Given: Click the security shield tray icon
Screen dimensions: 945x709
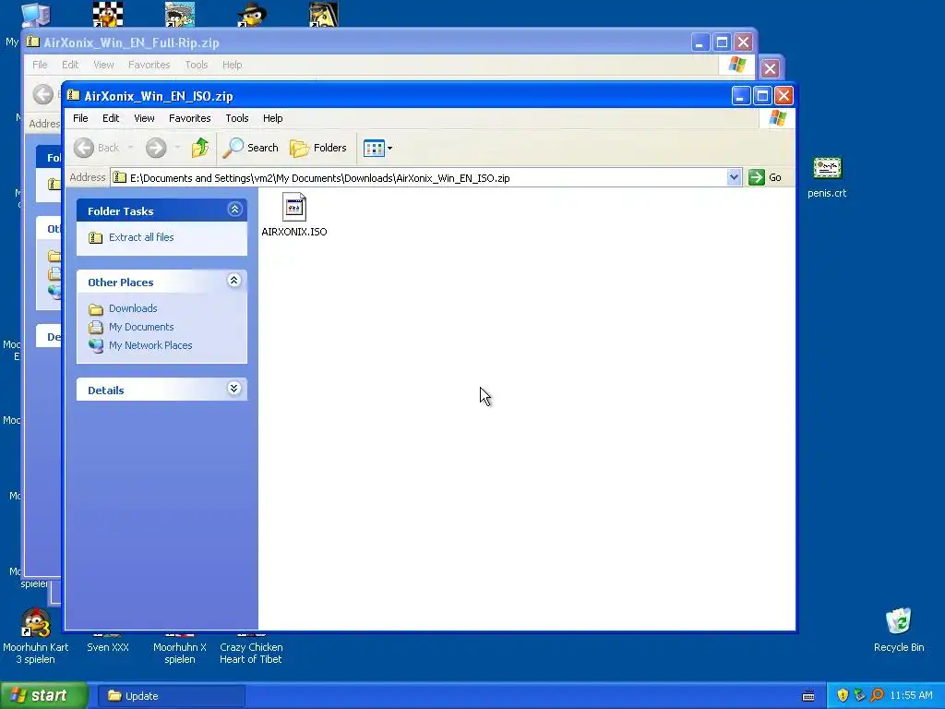Looking at the screenshot, I should pos(843,696).
